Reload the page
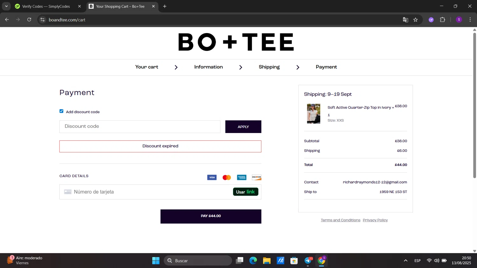 click(x=29, y=20)
